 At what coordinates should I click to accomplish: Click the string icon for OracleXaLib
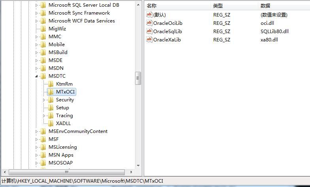(149, 39)
